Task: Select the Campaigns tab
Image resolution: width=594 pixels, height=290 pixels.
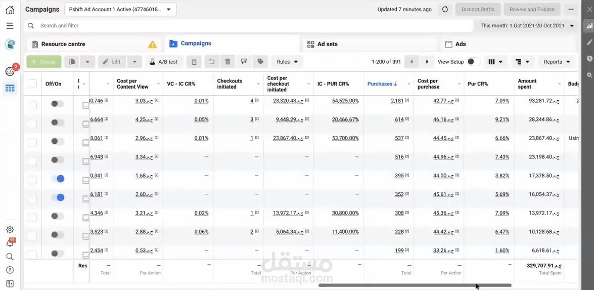Action: pos(232,44)
